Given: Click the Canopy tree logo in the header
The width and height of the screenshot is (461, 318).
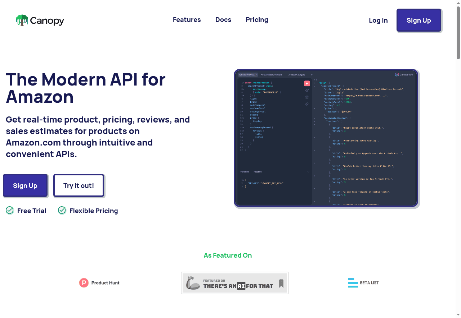Looking at the screenshot, I should click(x=22, y=20).
